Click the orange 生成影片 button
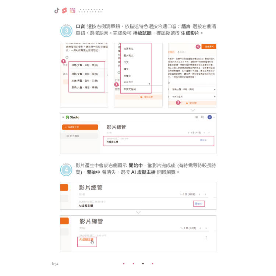The image size is (276, 276). pos(209,46)
